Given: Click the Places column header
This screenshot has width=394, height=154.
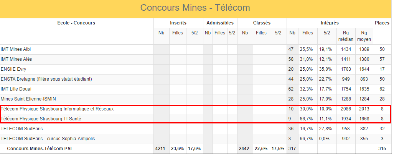Looking at the screenshot, I should (382, 23).
